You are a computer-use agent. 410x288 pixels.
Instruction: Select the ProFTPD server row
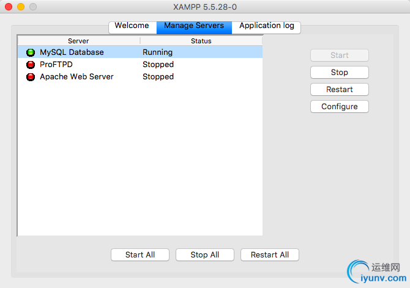(x=140, y=65)
